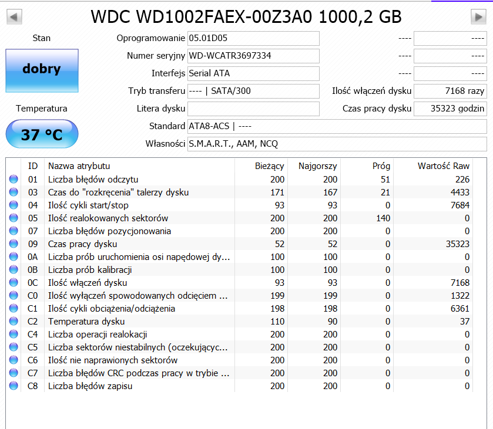The image size is (493, 429).
Task: Click Tryb transferu field SATA/300
Action: pyautogui.click(x=253, y=91)
